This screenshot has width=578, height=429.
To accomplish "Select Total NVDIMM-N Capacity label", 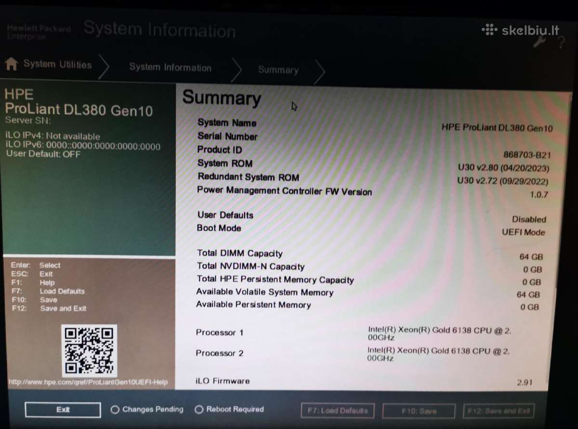I will (x=251, y=266).
